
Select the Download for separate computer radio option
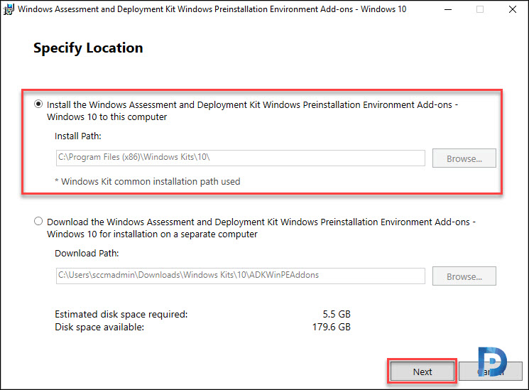38,221
